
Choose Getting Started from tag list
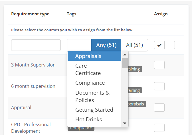pyautogui.click(x=94, y=110)
